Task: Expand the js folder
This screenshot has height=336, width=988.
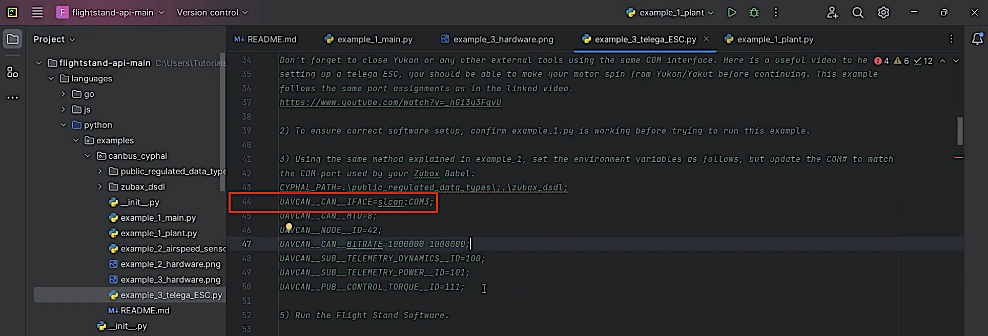Action: tap(63, 109)
